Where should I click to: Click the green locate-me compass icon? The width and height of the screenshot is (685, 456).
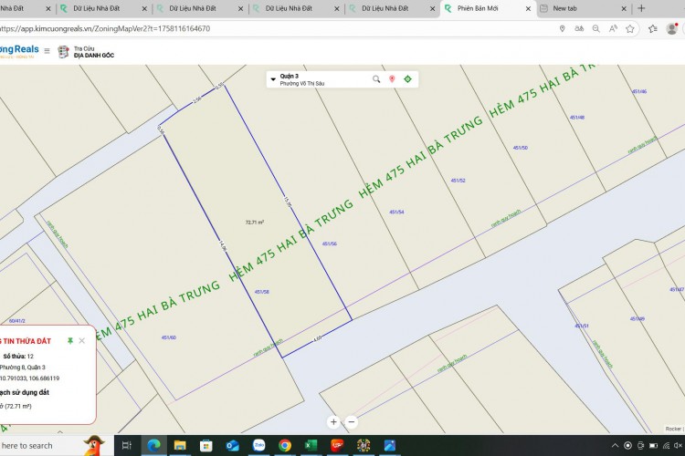[407, 79]
